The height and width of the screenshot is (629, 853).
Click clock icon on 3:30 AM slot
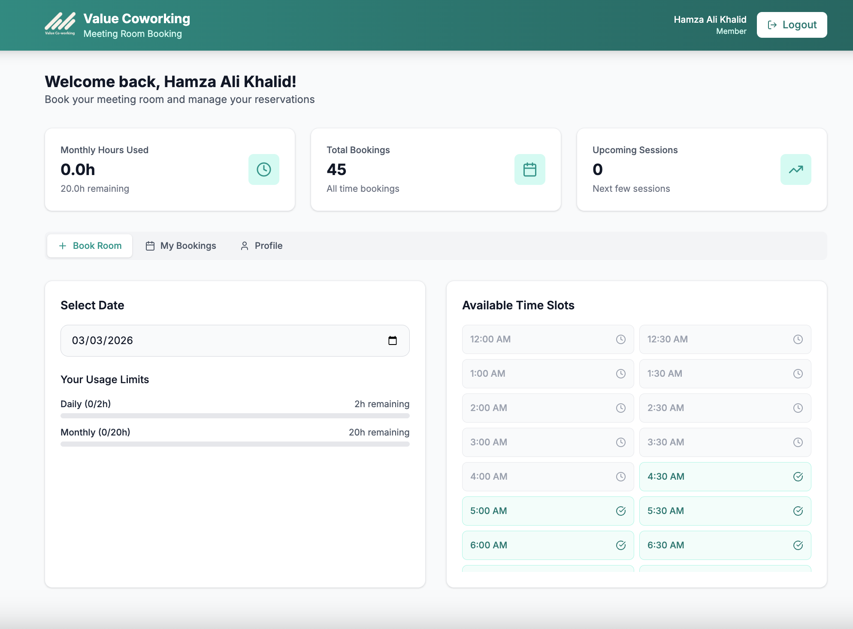click(x=798, y=442)
